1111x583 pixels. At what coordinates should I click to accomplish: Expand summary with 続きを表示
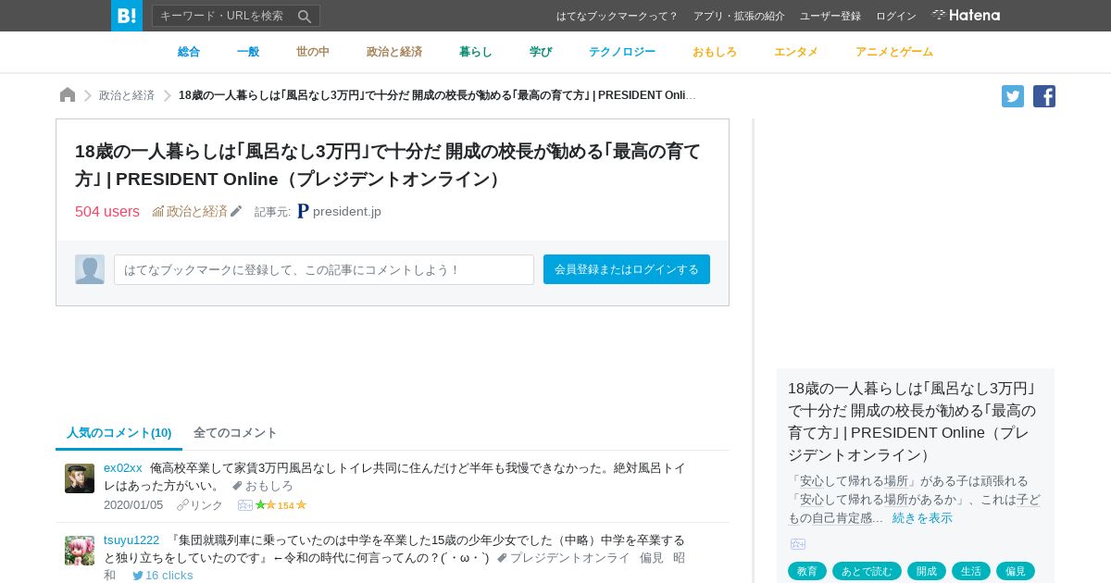[922, 517]
